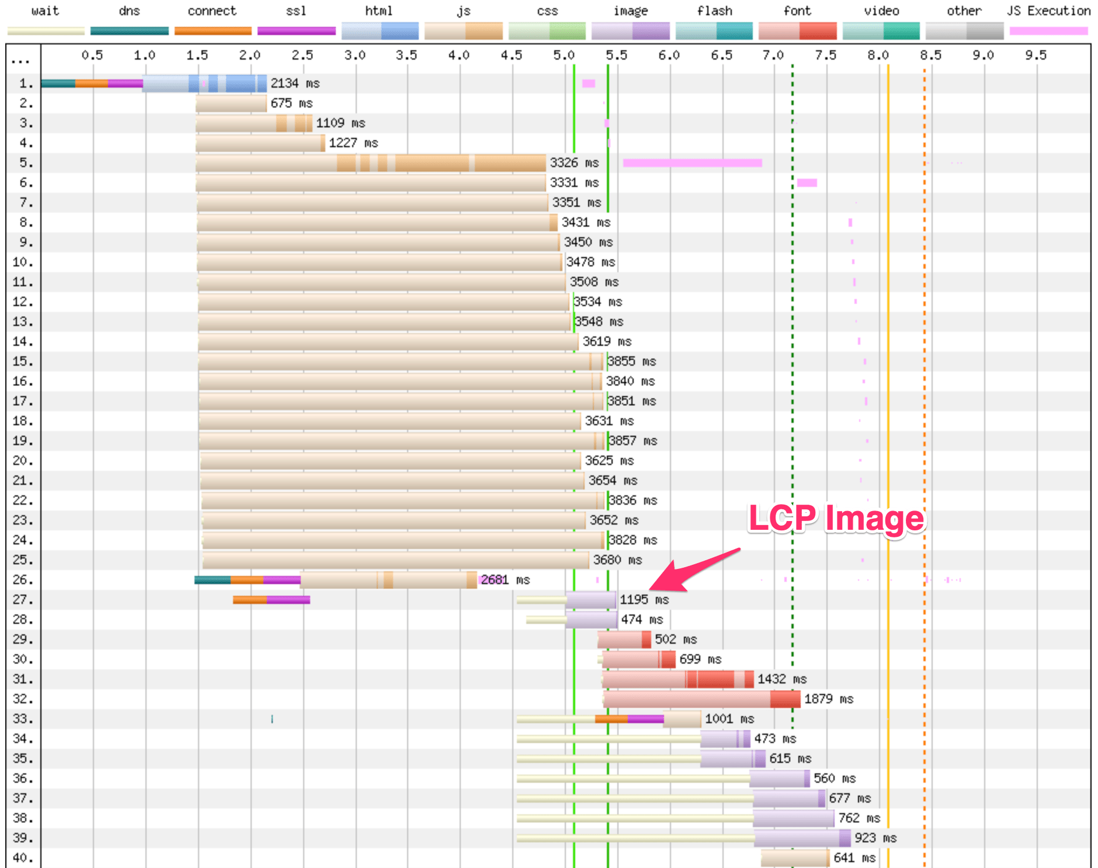The width and height of the screenshot is (1098, 868).
Task: Click the LCP Image annotation text
Action: (x=836, y=518)
